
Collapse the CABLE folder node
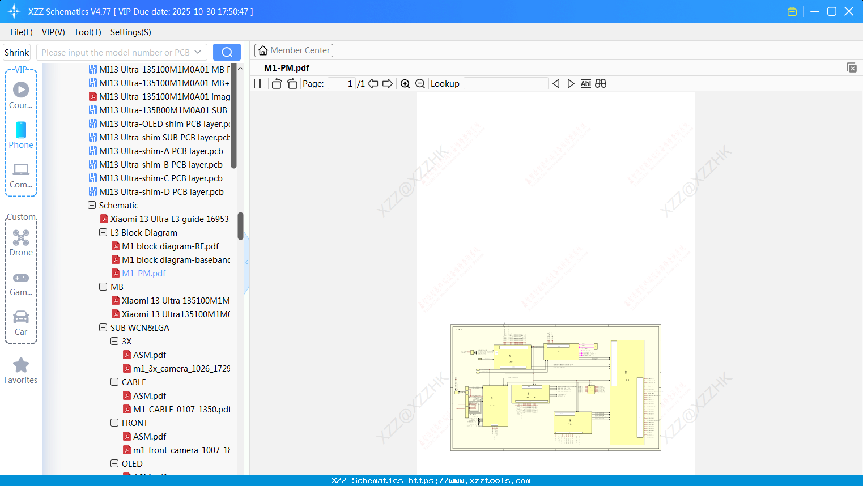click(x=114, y=382)
